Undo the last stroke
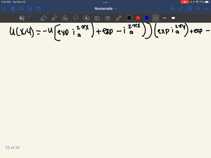 click(172, 9)
